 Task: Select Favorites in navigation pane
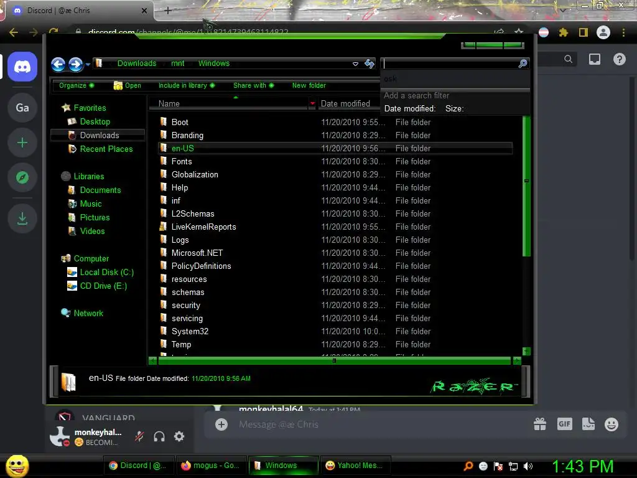90,108
